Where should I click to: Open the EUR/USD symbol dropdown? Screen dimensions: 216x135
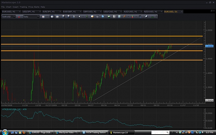pyautogui.click(x=14, y=17)
